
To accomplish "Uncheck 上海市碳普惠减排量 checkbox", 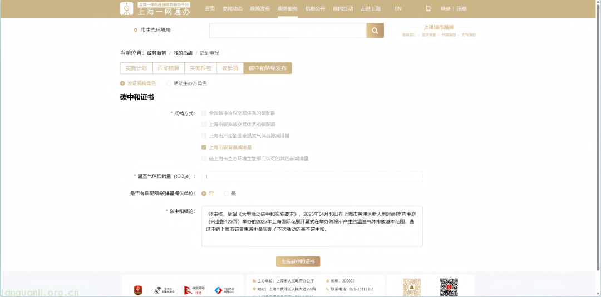I will (x=204, y=147).
